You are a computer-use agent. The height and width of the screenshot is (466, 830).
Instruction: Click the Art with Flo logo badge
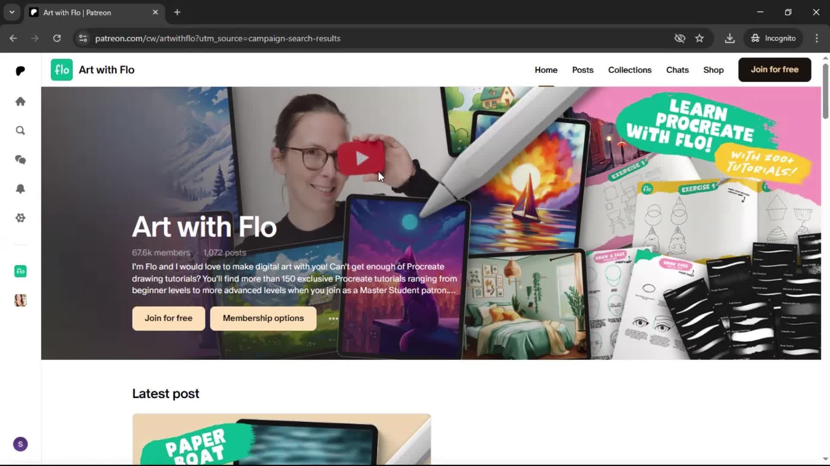coord(62,70)
